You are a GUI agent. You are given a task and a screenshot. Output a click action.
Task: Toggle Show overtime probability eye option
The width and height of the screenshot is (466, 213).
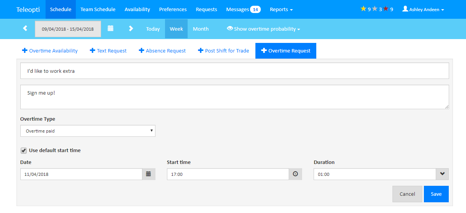tap(263, 29)
